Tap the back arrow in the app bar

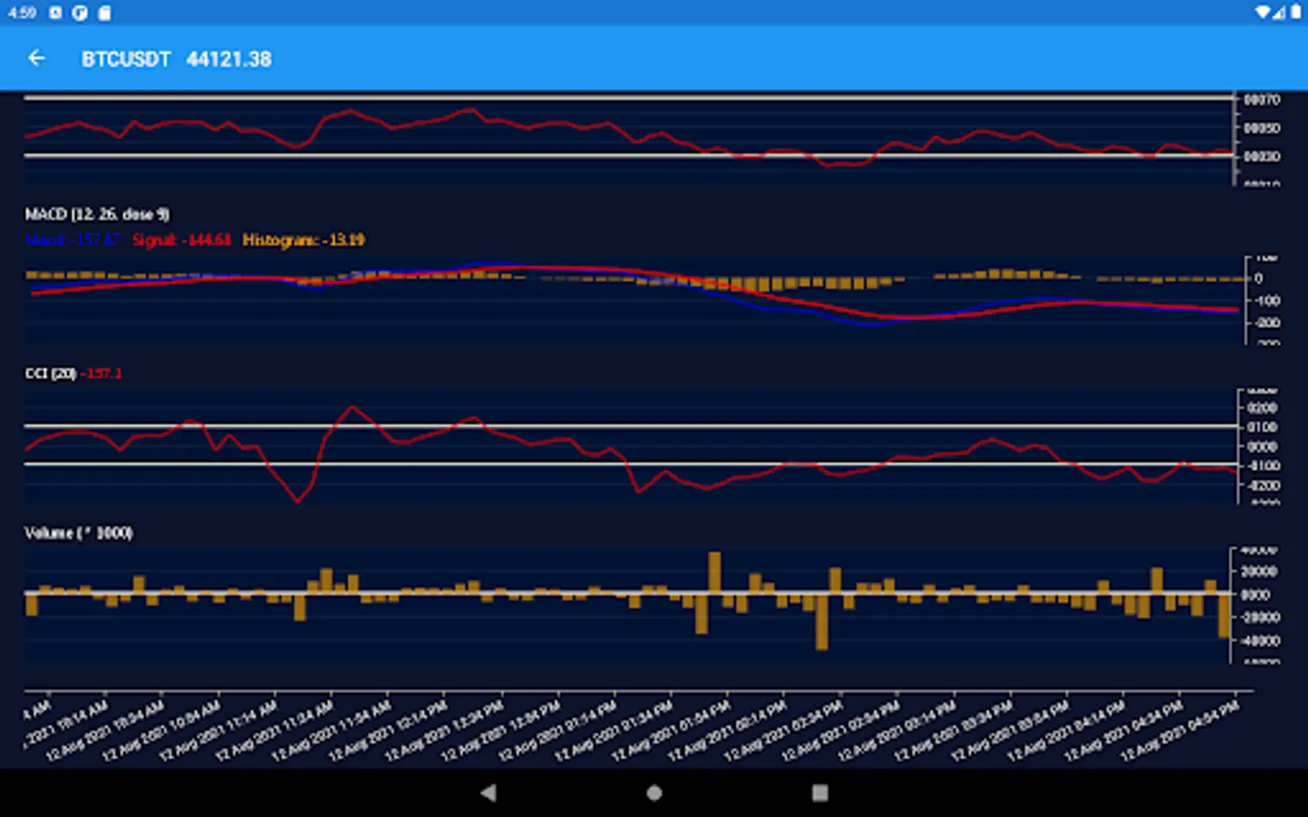pos(36,59)
